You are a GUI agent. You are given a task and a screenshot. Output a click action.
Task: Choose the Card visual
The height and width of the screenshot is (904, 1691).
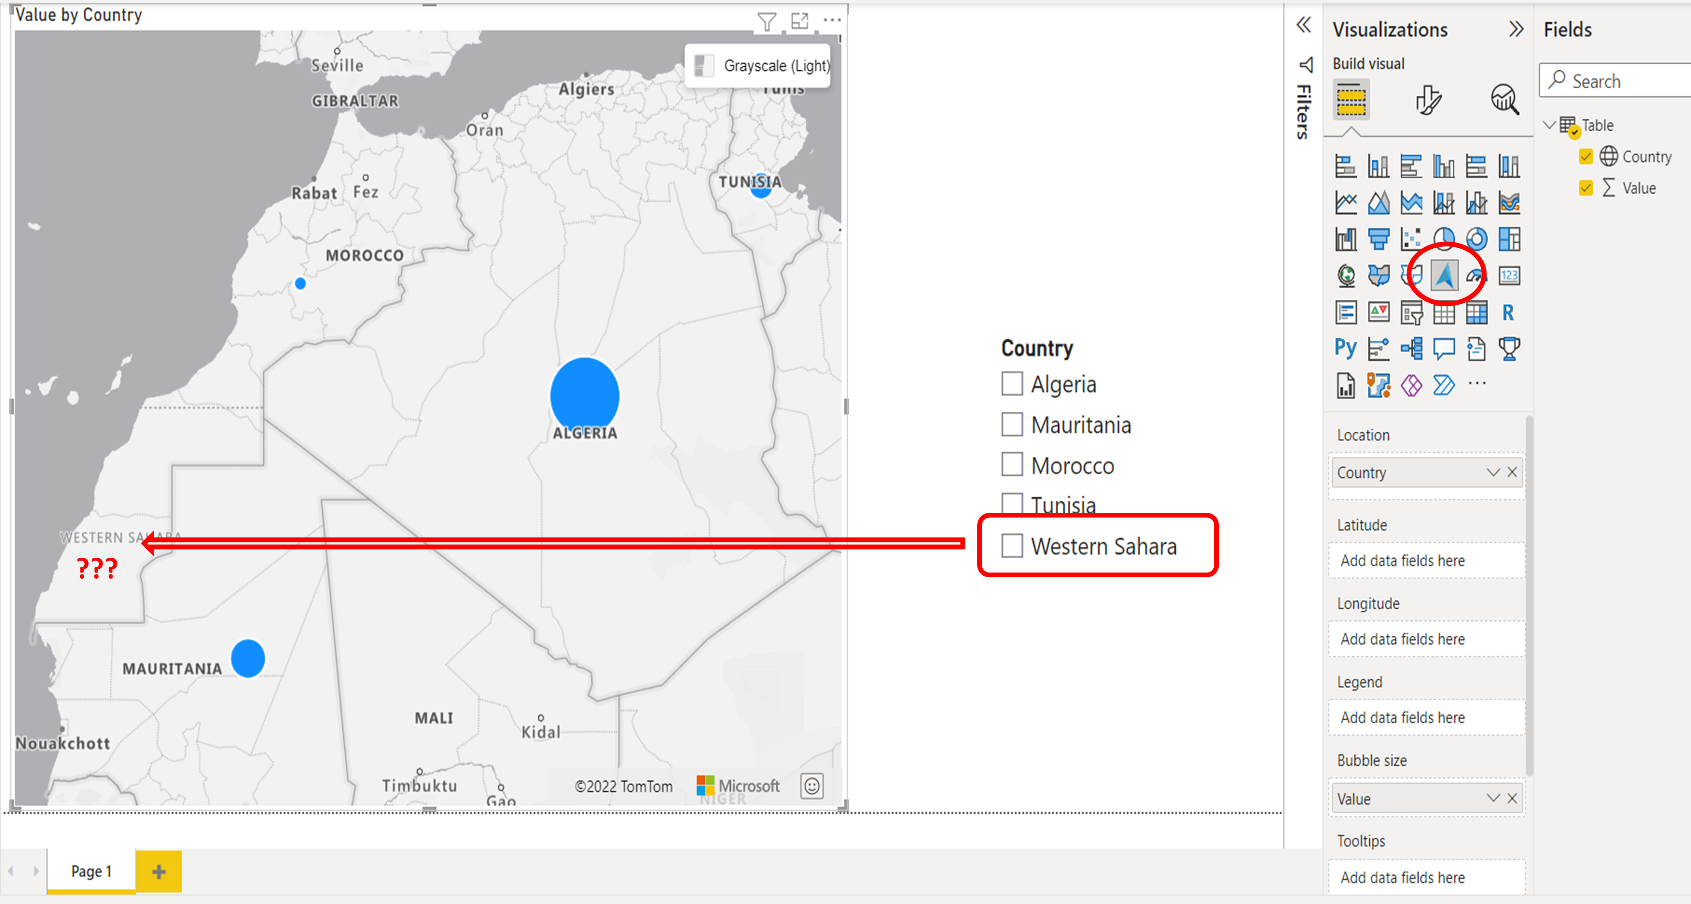point(1509,276)
